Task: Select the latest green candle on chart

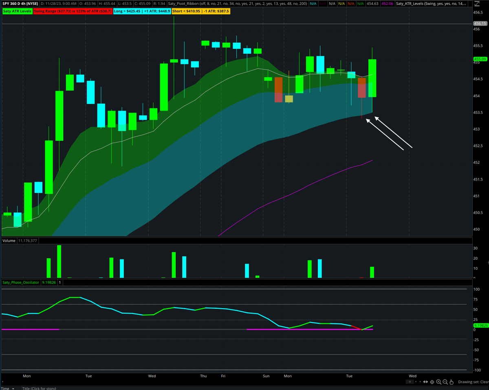Action: tap(372, 78)
